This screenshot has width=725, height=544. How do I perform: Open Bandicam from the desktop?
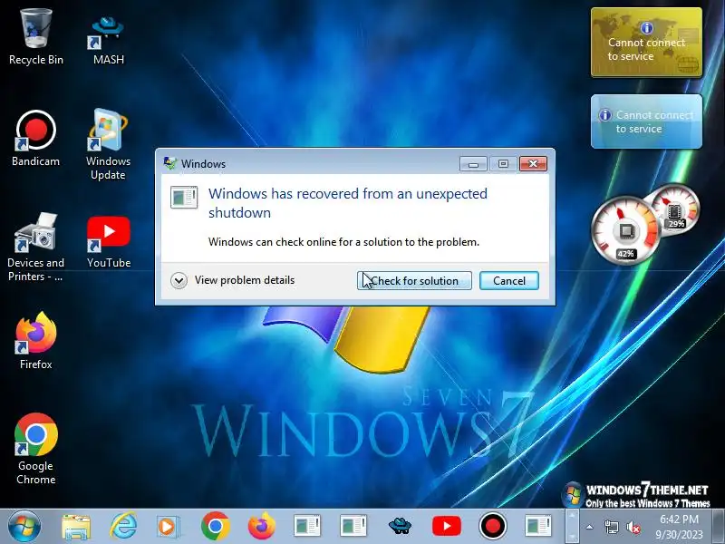[35, 138]
